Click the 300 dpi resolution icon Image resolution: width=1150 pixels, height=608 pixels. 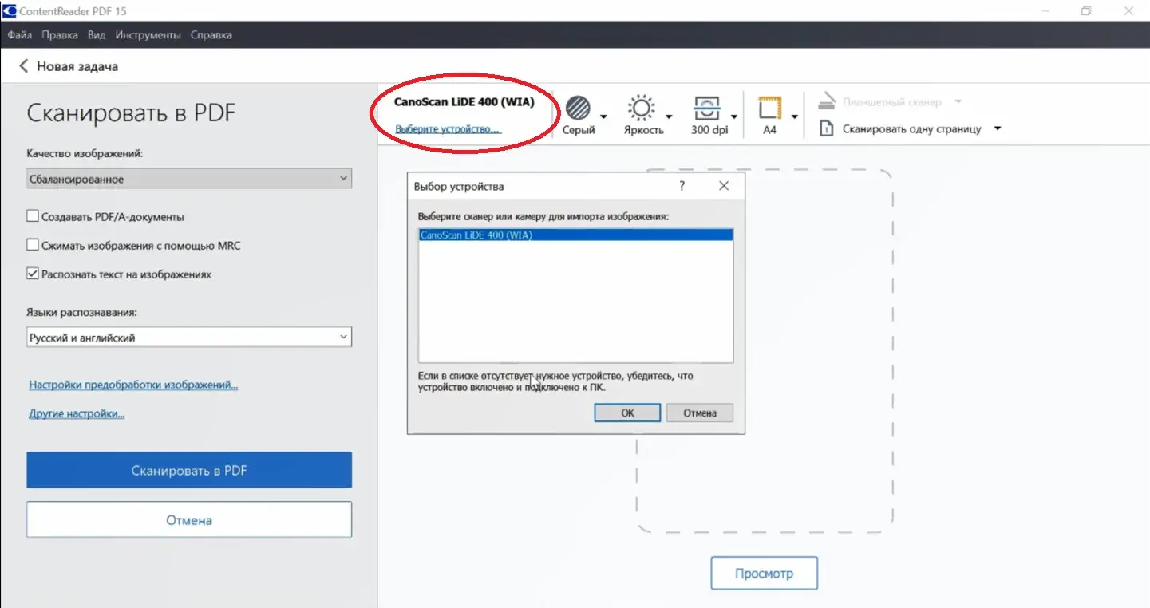705,109
